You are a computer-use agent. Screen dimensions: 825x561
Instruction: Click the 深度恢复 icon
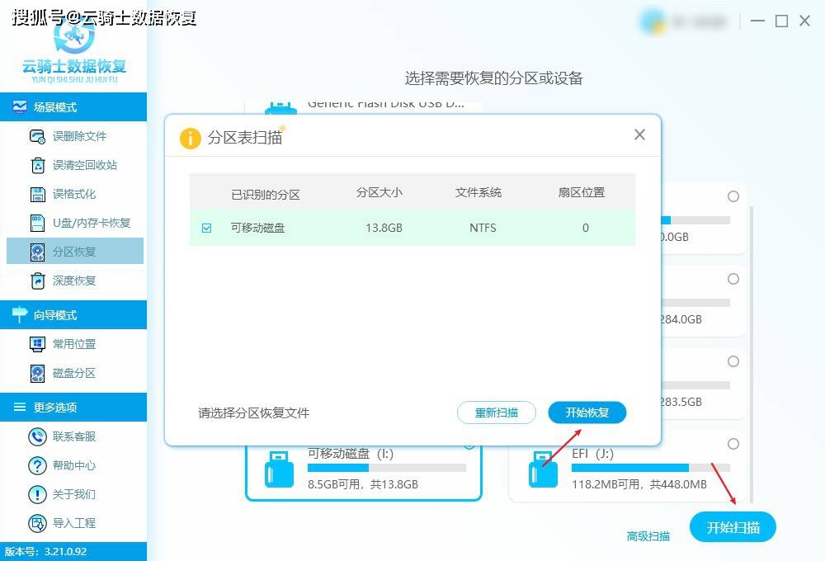point(37,281)
